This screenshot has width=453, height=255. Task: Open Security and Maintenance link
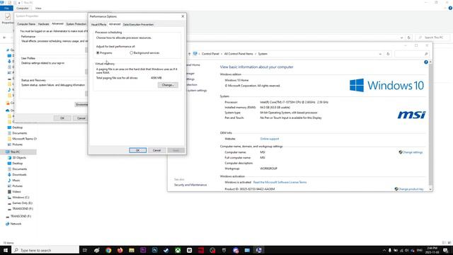[190, 185]
